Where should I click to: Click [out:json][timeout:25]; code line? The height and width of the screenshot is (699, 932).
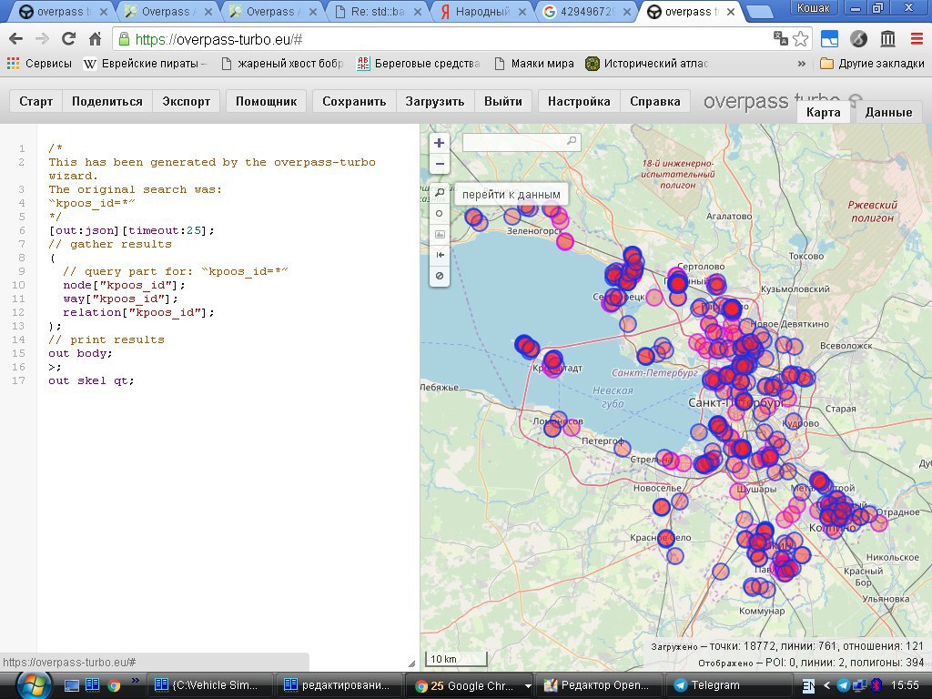(132, 230)
